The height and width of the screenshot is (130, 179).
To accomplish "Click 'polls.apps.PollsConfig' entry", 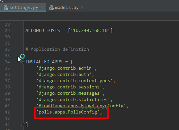I will coord(68,112).
